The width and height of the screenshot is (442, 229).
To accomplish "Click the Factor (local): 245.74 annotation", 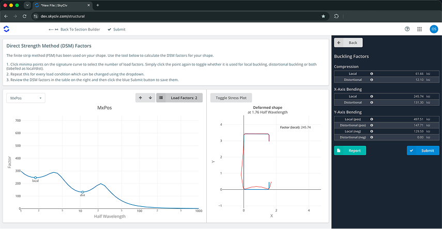I will point(295,127).
